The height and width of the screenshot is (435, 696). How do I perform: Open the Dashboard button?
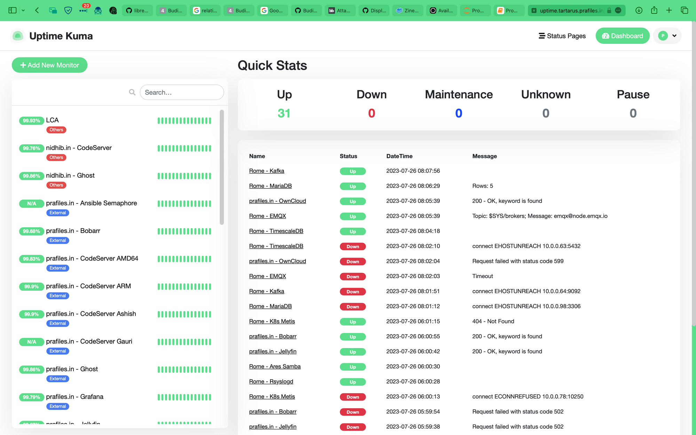622,36
